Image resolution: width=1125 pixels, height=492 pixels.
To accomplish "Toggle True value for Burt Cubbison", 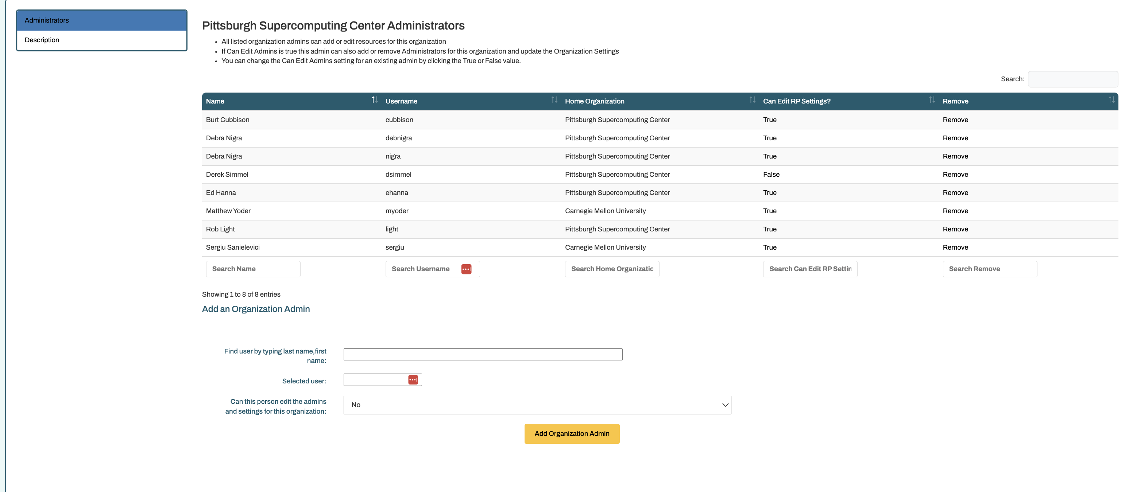I will (x=769, y=120).
